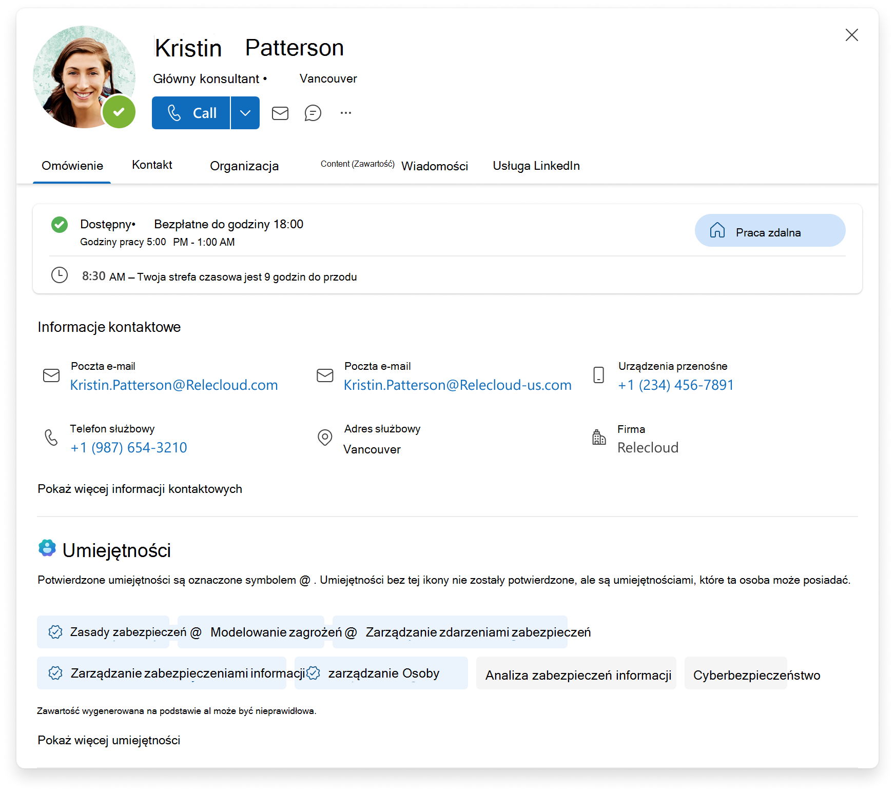The image size is (895, 793).
Task: Select the Zasady zabezpieczeń skill chip
Action: click(x=103, y=632)
